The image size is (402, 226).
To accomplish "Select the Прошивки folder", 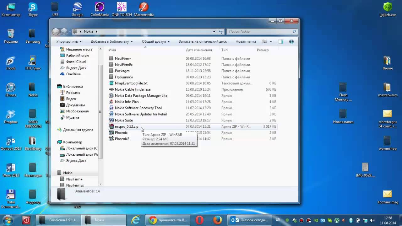I will (x=123, y=77).
